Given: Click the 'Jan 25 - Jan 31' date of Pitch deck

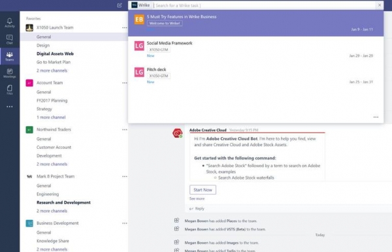Looking at the screenshot, I should pos(361,82).
